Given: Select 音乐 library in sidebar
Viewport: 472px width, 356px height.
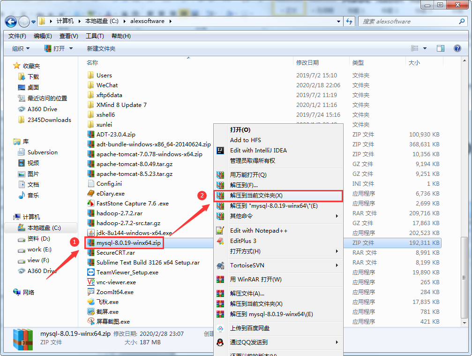Looking at the screenshot, I should [33, 195].
